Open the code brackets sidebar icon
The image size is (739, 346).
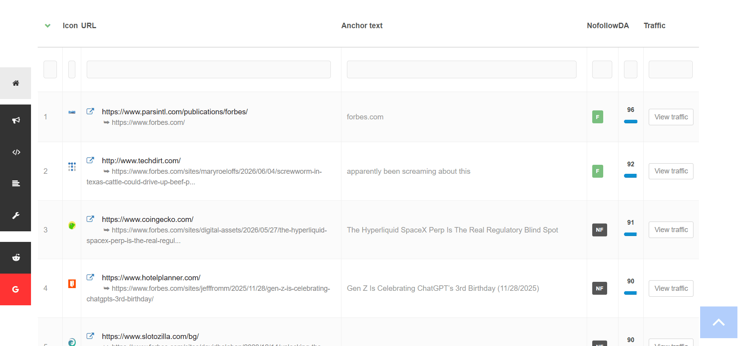(16, 152)
